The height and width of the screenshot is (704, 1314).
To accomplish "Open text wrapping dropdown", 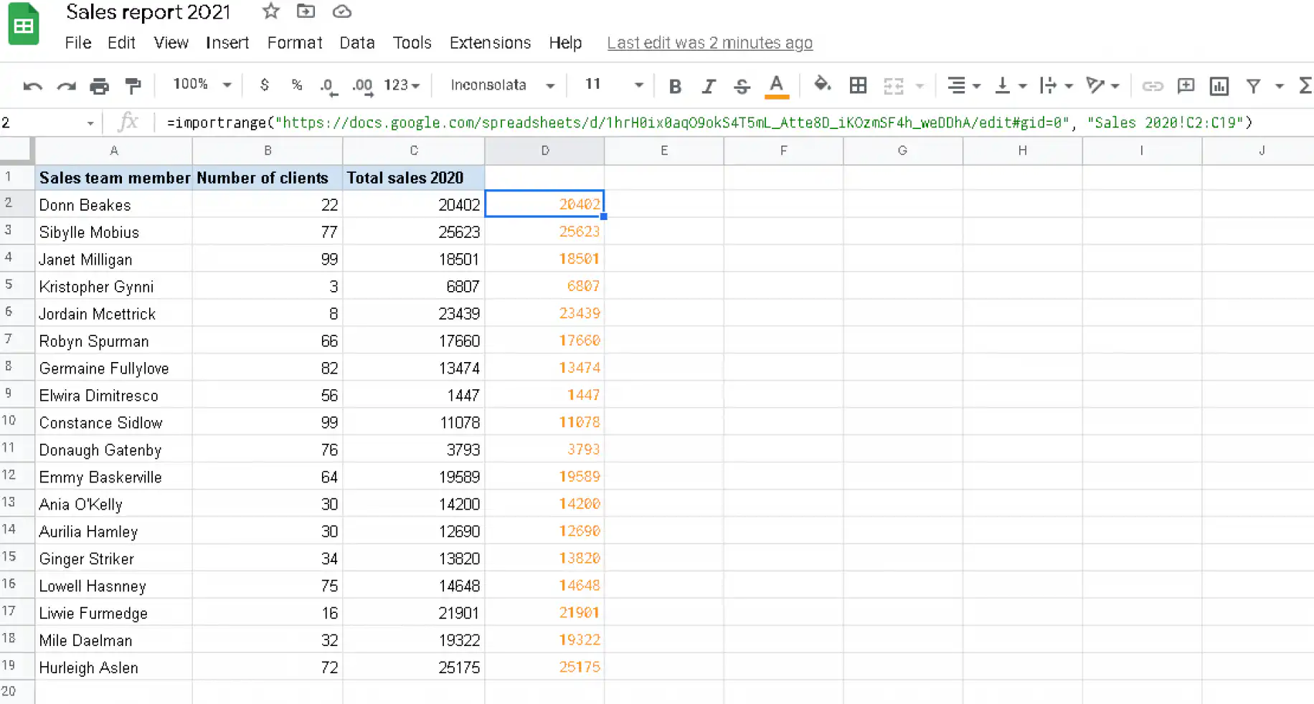I will (1056, 85).
